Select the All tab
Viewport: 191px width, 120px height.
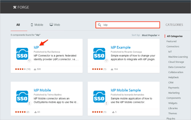pos(18,25)
